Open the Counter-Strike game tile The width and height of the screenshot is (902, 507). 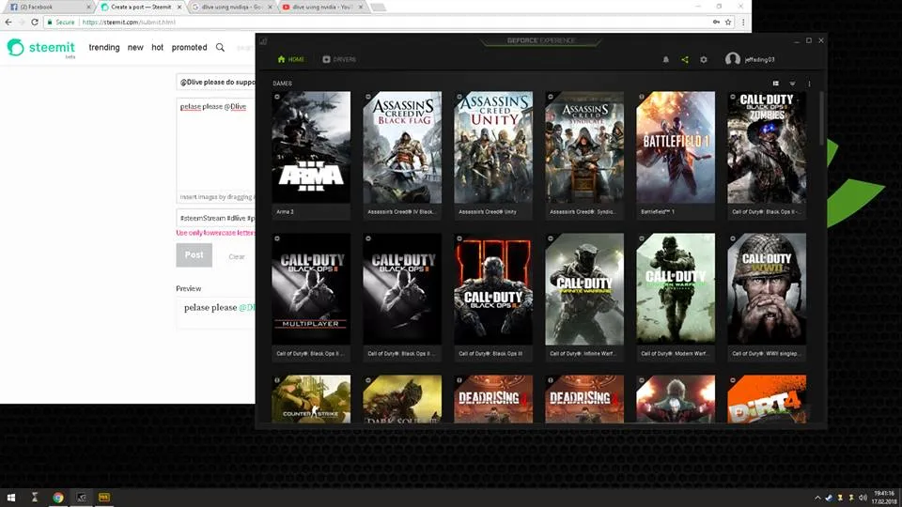pyautogui.click(x=311, y=399)
